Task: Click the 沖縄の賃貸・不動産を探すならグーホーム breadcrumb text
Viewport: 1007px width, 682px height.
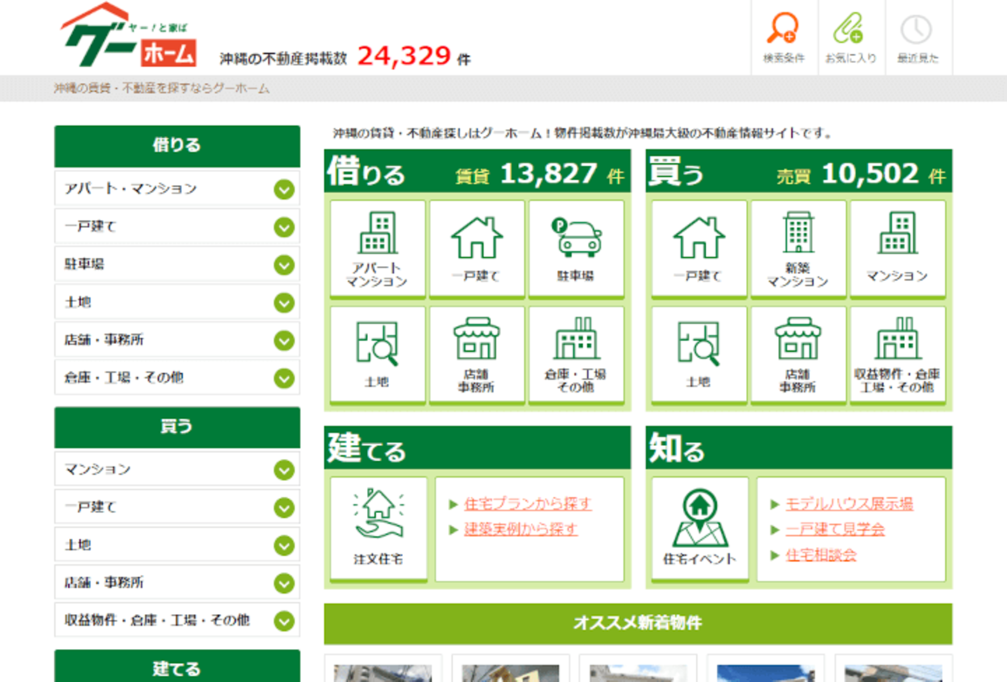Action: [x=162, y=88]
